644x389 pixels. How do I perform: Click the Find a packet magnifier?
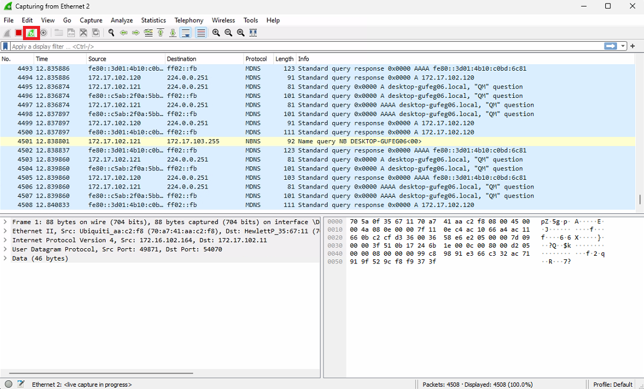coord(111,33)
